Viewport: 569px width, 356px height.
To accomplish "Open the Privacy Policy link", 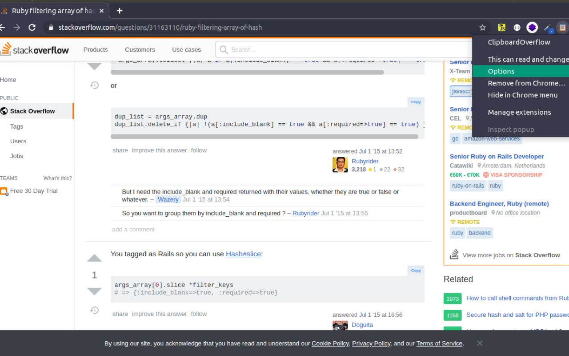I will 371,344.
